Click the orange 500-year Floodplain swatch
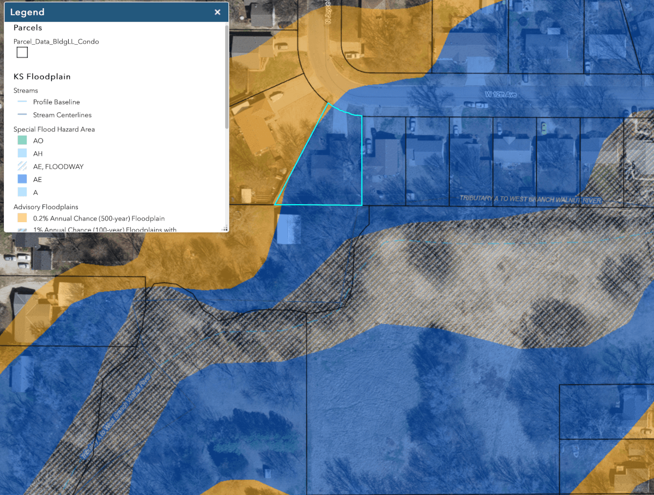The height and width of the screenshot is (495, 654). coord(22,218)
